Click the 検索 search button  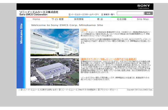(148, 13)
